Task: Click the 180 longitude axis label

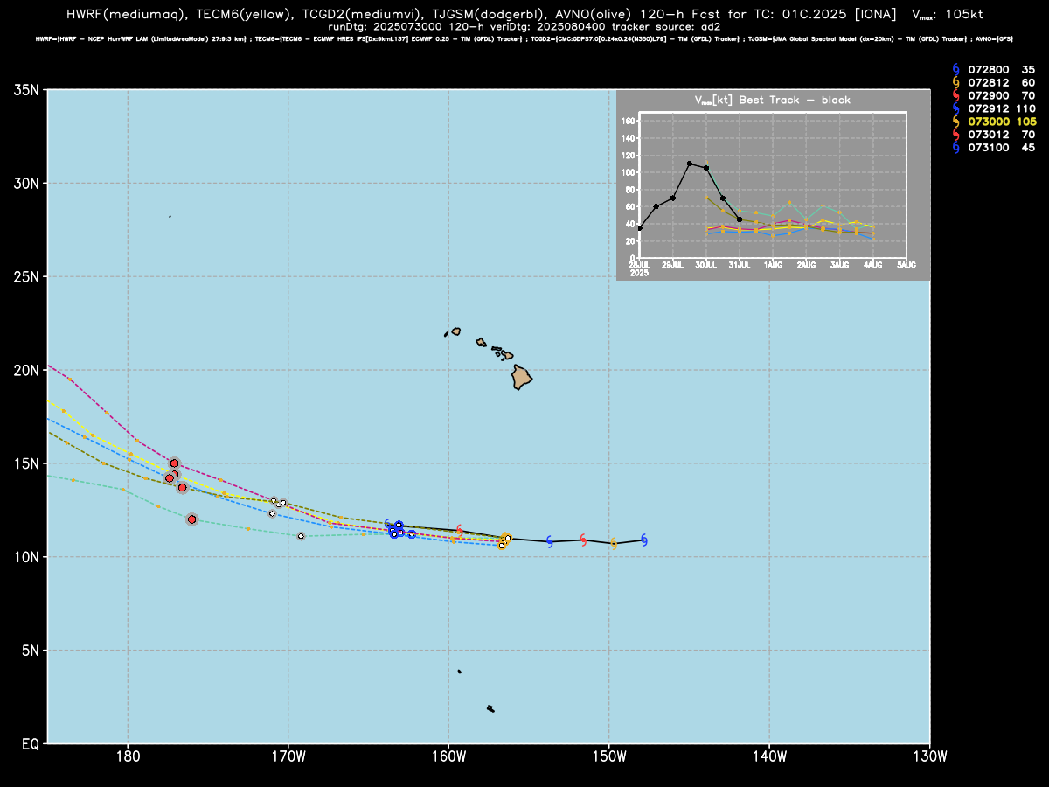Action: coord(128,756)
